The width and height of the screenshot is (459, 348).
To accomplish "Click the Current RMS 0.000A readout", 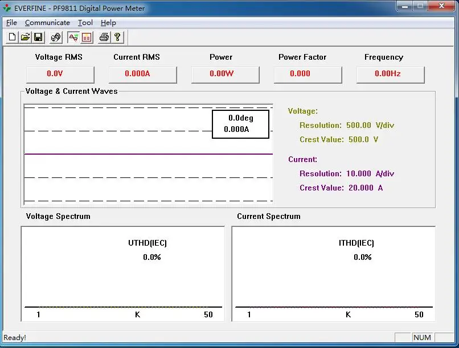I will tap(143, 74).
